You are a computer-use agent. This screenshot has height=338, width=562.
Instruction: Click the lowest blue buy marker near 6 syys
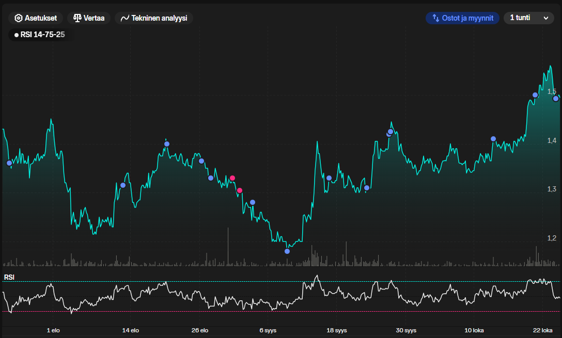(x=287, y=251)
